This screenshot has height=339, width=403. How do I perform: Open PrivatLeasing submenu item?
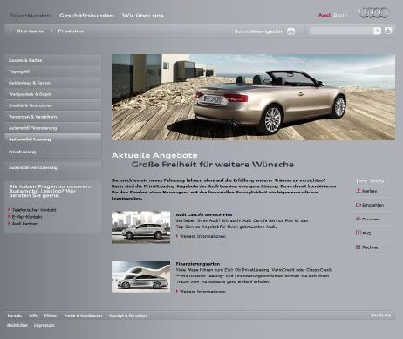[x=53, y=152]
